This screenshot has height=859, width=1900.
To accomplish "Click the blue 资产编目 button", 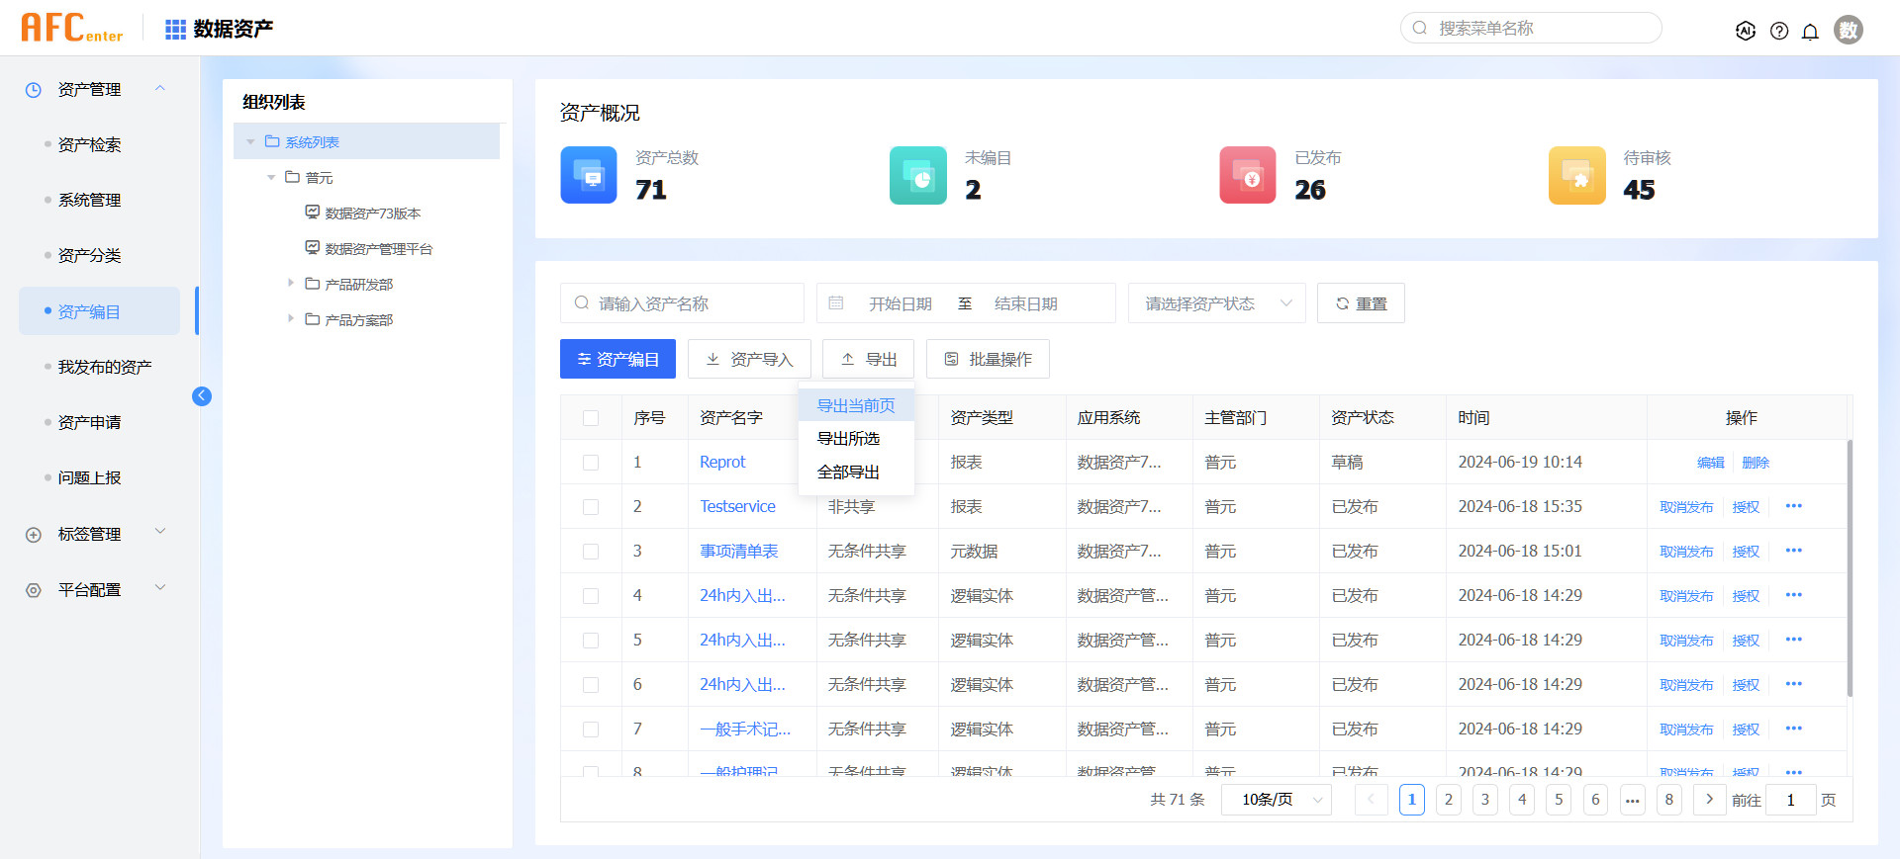I will 617,359.
